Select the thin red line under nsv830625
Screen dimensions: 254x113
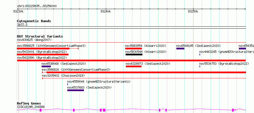(x=131, y=42)
